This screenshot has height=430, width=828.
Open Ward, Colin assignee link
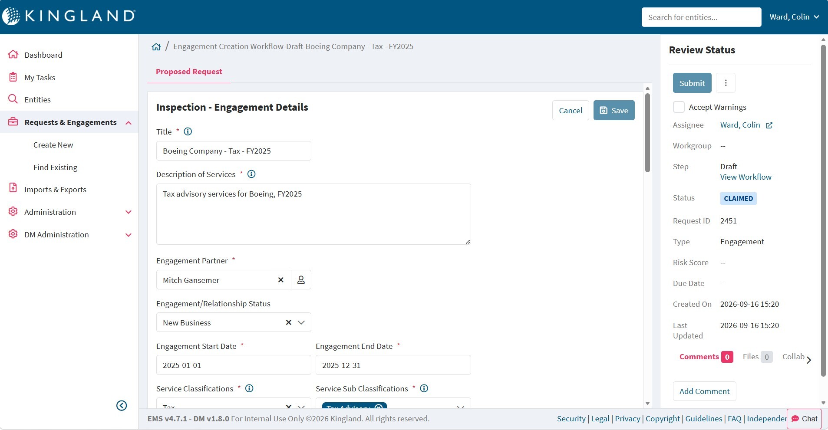[740, 125]
